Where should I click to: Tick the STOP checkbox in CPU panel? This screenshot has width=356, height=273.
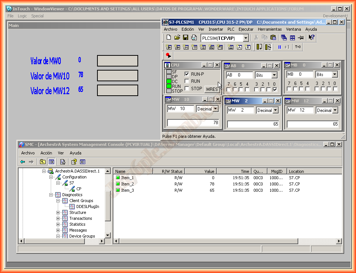[x=187, y=89]
